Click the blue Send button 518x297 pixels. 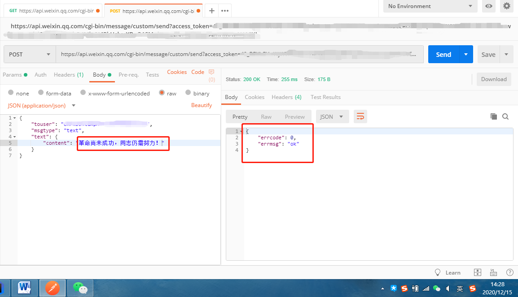(443, 54)
